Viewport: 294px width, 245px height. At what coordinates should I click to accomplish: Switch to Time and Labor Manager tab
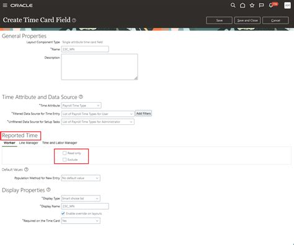click(60, 143)
